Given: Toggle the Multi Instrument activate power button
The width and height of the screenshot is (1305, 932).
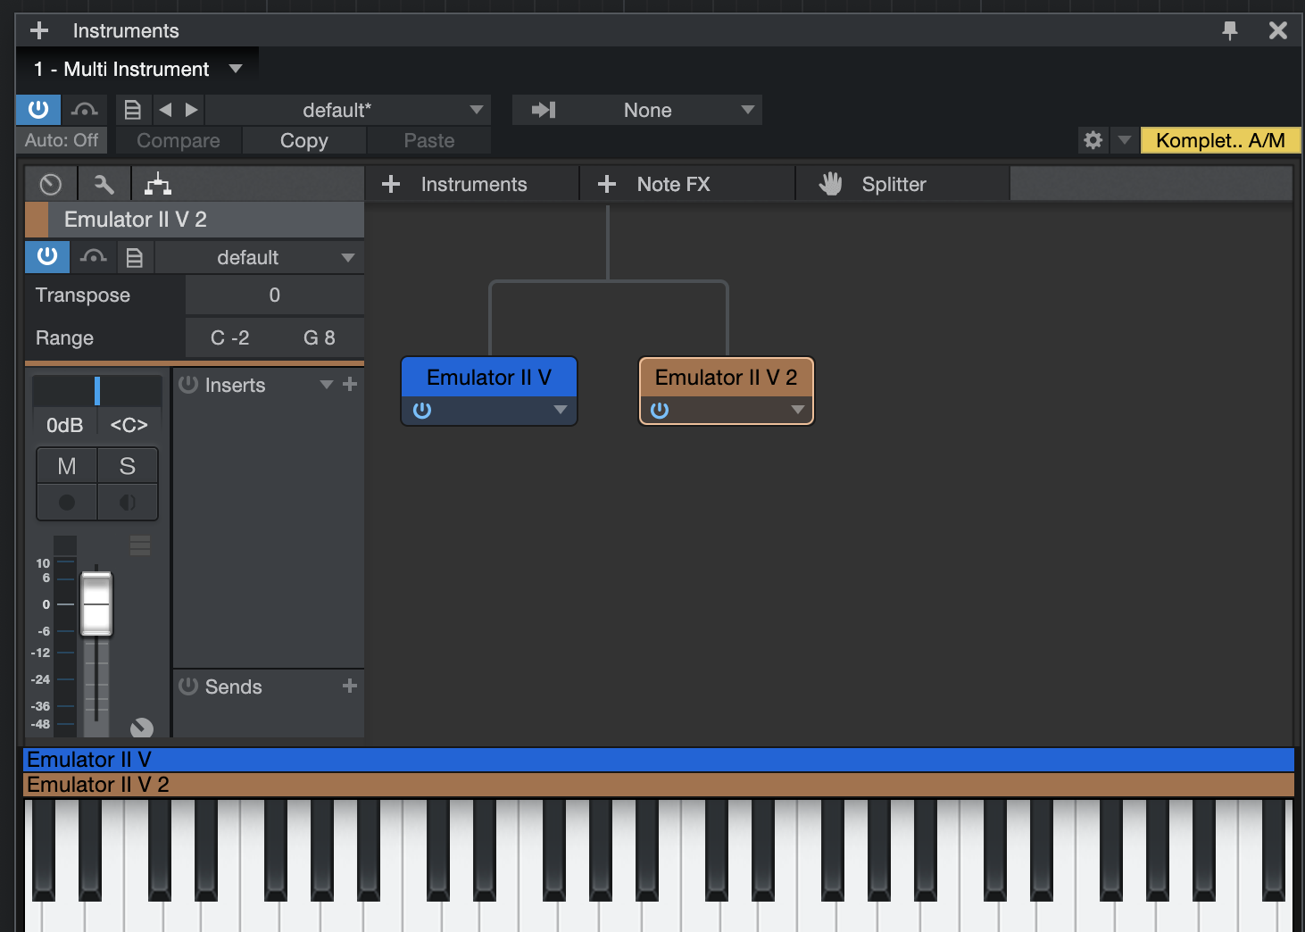Looking at the screenshot, I should 38,110.
